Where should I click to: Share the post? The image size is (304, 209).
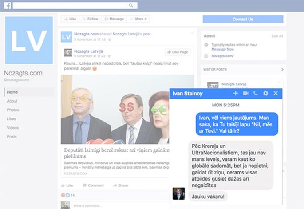pos(120,185)
